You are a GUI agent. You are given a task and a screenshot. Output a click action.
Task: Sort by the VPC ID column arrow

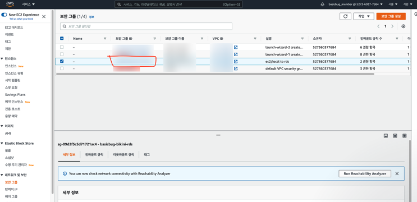(255, 39)
